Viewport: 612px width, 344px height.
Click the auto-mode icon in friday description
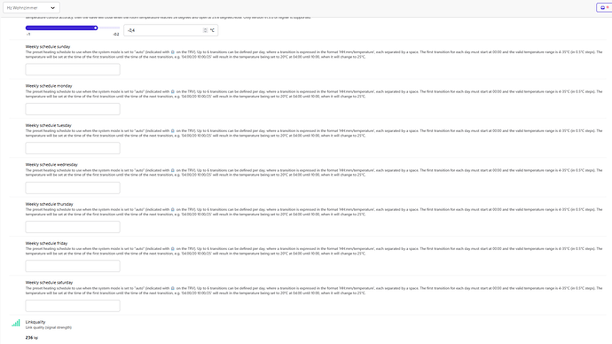[x=173, y=249]
